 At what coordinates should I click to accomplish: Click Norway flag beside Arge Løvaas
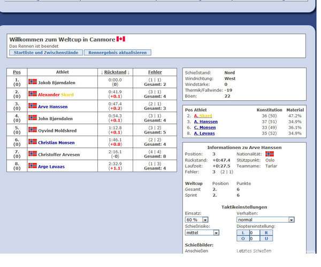click(x=33, y=166)
